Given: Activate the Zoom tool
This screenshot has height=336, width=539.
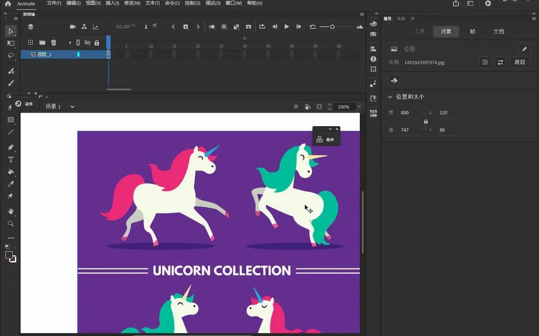Looking at the screenshot, I should click(x=11, y=224).
